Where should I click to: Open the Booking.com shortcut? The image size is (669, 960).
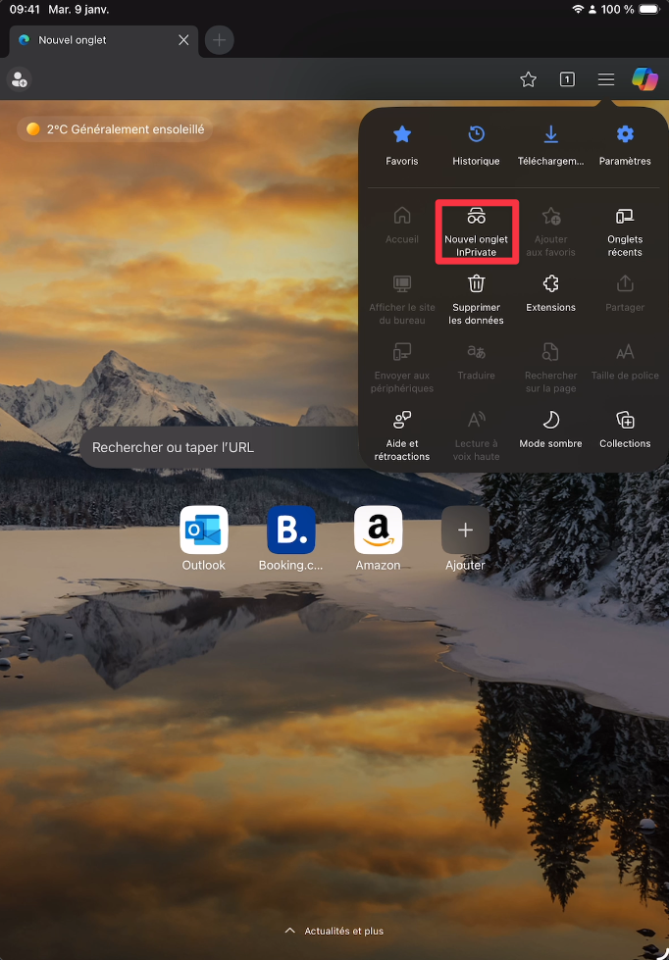tap(291, 538)
